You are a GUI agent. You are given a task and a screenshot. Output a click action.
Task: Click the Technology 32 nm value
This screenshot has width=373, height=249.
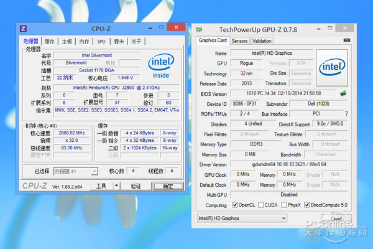tap(246, 73)
